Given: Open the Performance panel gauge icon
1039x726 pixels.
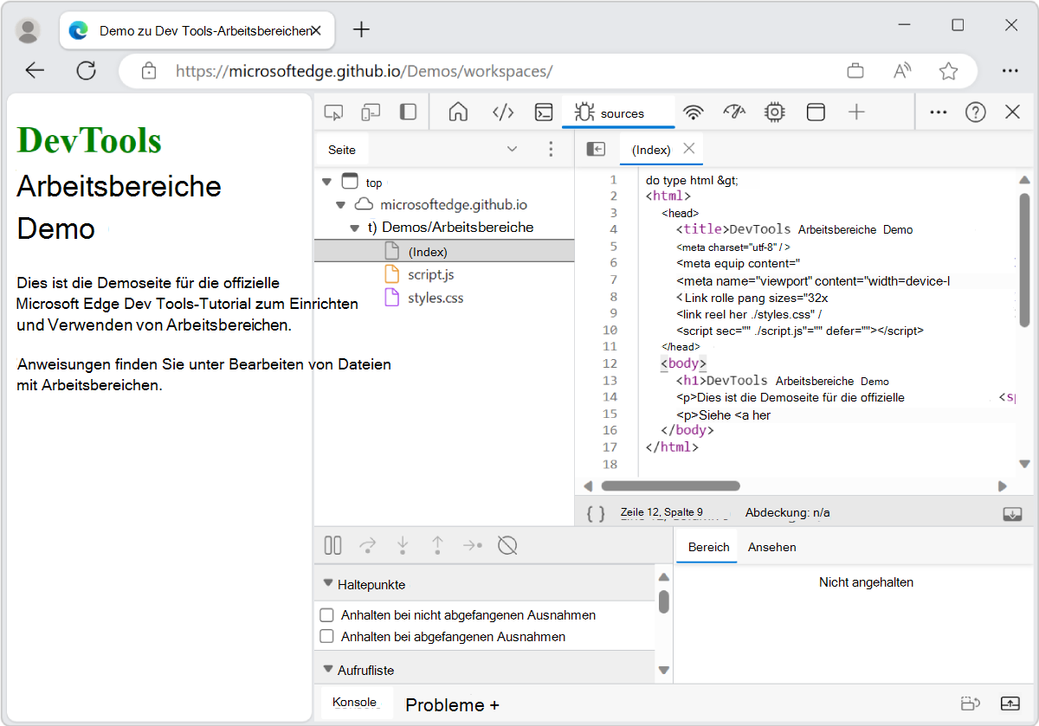Looking at the screenshot, I should 733,112.
